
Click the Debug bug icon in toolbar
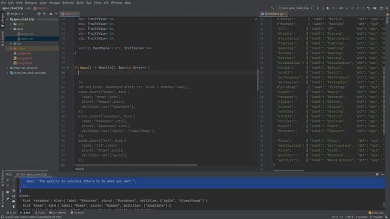tap(323, 8)
